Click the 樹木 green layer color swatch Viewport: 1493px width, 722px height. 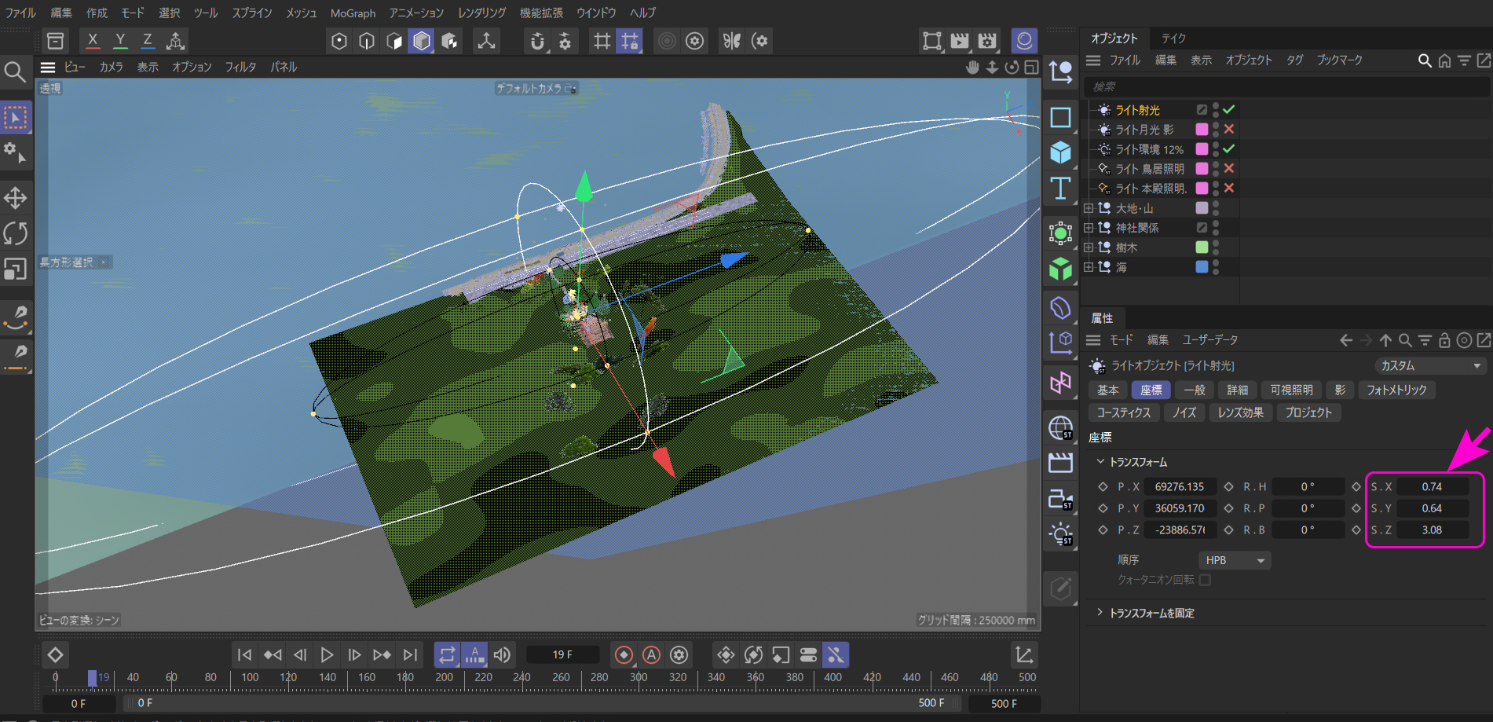[x=1202, y=247]
